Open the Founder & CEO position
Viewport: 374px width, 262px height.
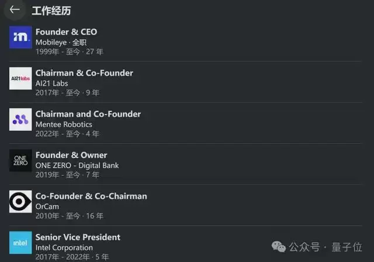click(x=66, y=32)
